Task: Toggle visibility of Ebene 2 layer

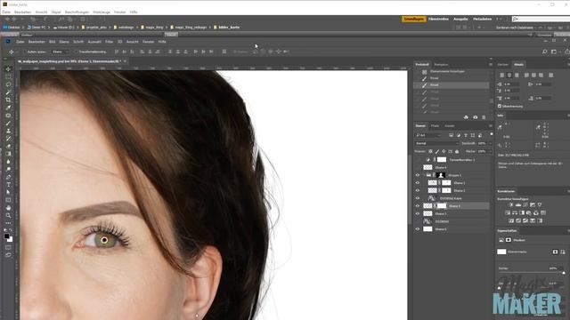Action: point(418,190)
